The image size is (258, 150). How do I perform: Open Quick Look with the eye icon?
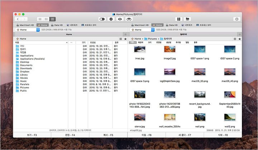point(120,19)
